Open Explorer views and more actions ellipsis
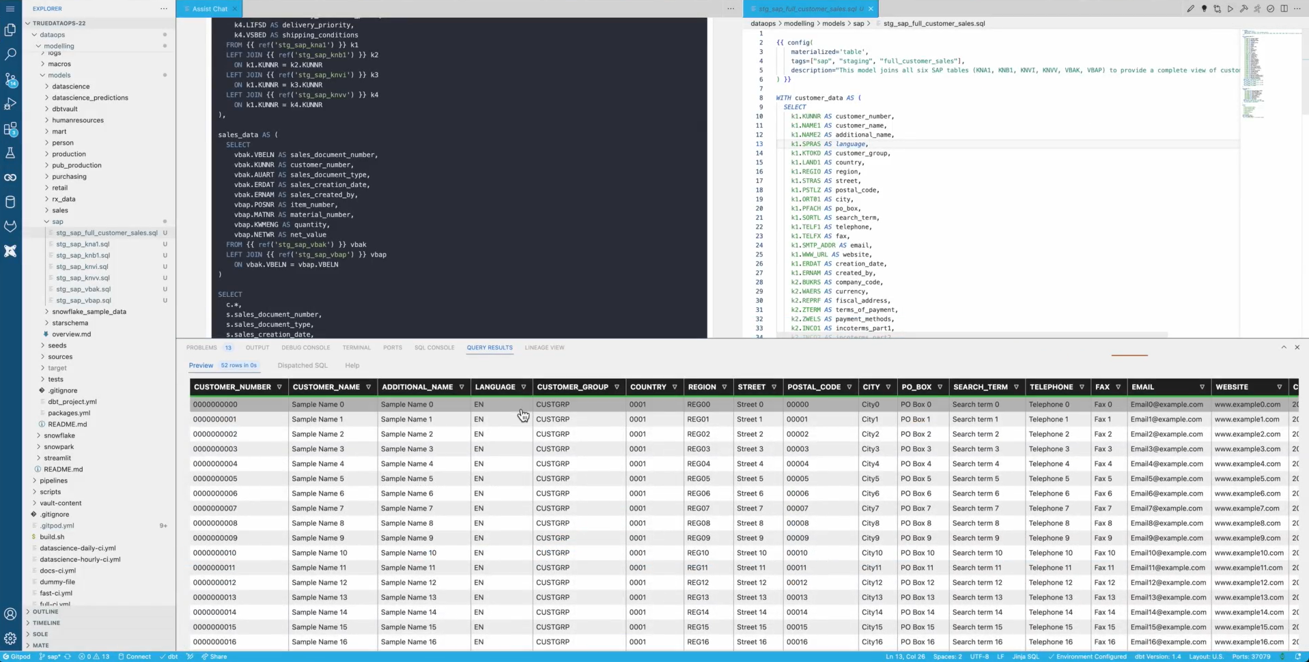The height and width of the screenshot is (662, 1309). 164,9
